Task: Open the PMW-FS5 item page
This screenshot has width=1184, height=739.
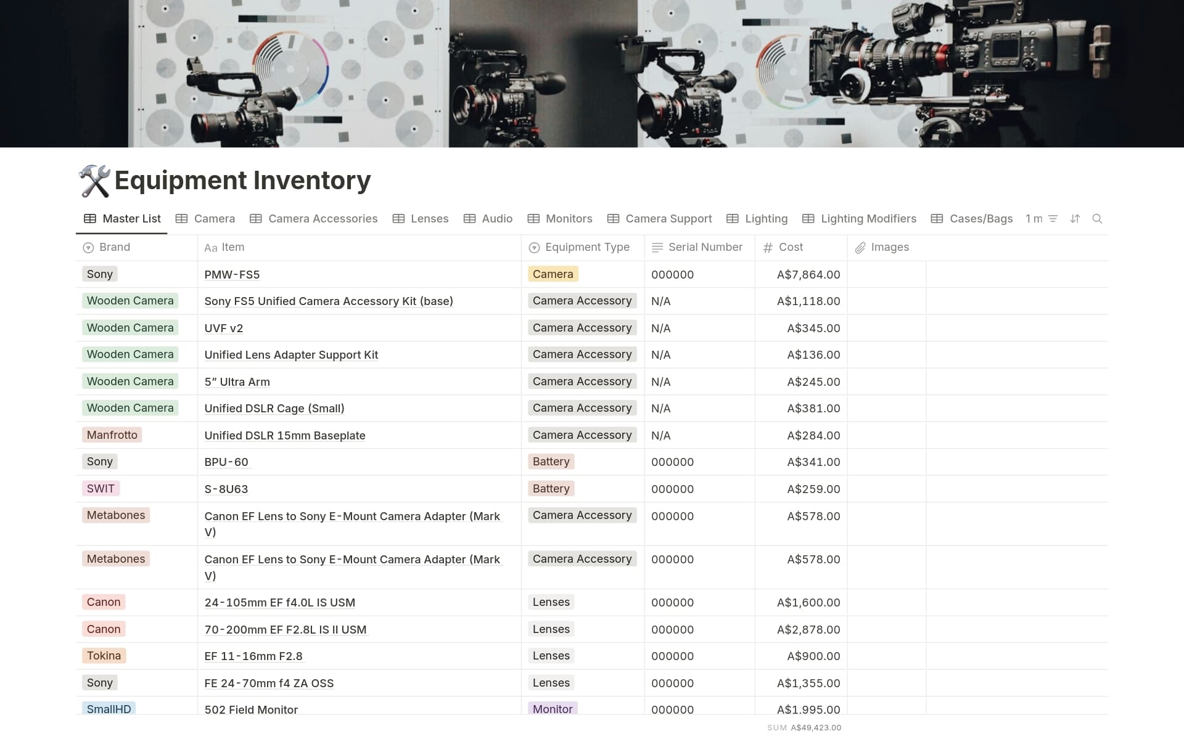Action: click(x=232, y=274)
